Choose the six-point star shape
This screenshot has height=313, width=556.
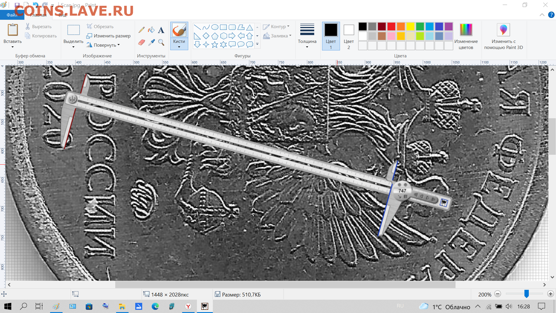[223, 44]
